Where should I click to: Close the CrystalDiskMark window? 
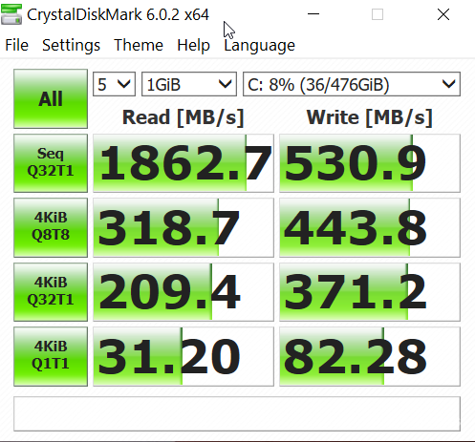[x=443, y=14]
